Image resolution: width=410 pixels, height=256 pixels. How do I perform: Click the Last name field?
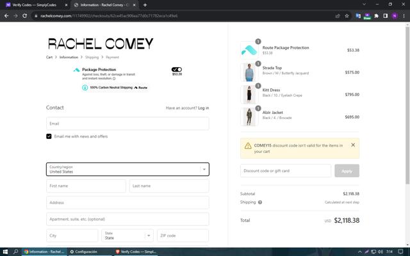(x=169, y=186)
